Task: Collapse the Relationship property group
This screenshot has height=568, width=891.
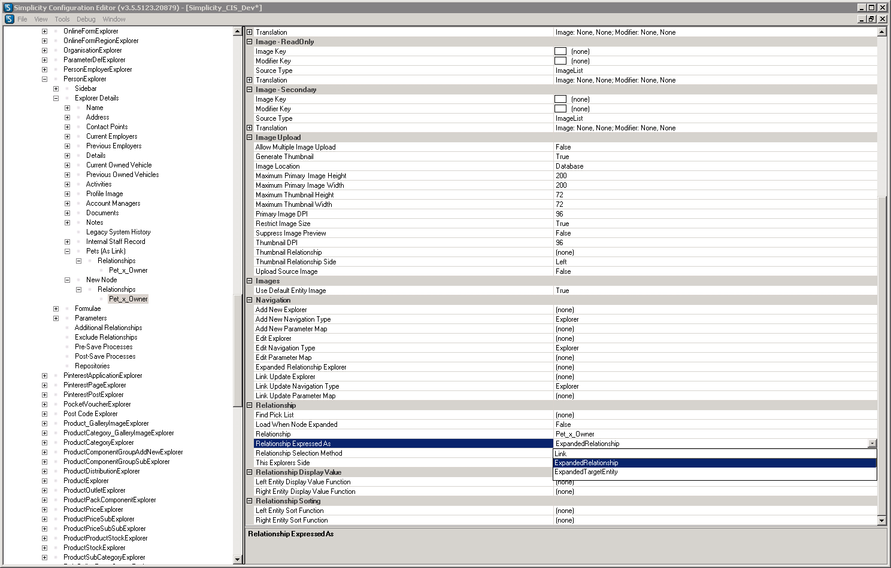Action: tap(250, 405)
